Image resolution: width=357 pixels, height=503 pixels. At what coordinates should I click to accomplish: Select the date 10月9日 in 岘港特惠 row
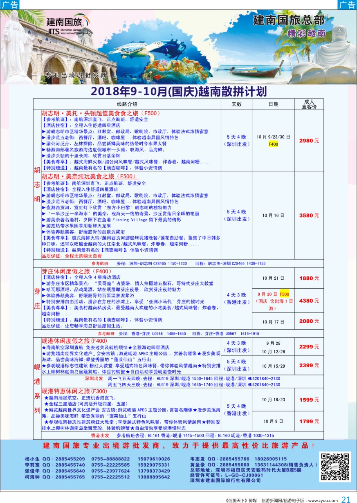tap(274, 421)
